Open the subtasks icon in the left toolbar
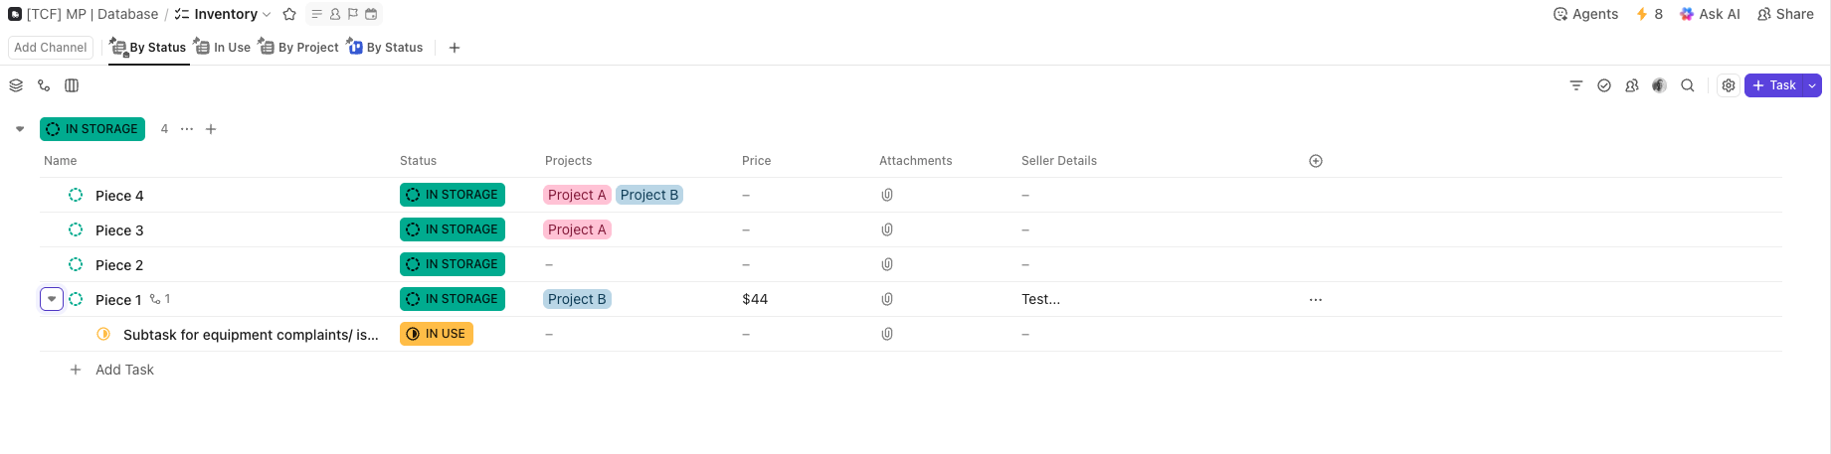The height and width of the screenshot is (454, 1831). coord(44,85)
